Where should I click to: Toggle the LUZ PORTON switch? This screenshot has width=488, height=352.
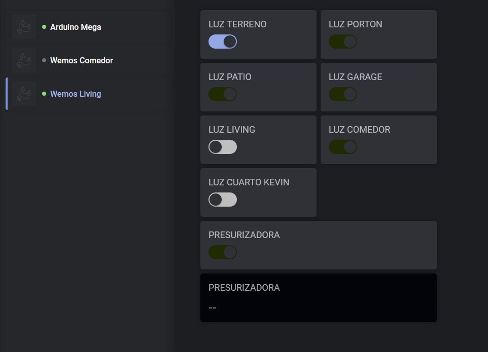[342, 42]
